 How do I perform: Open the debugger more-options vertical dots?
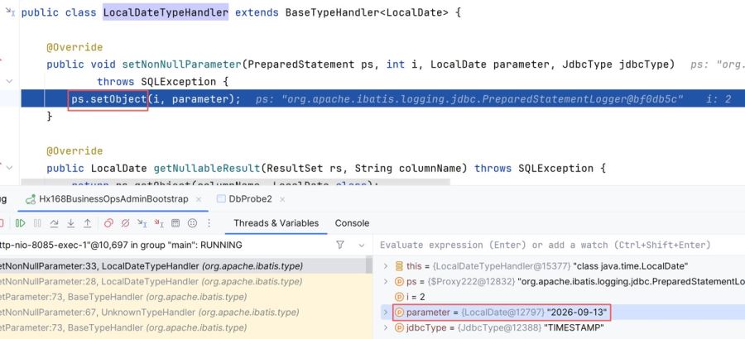[209, 223]
